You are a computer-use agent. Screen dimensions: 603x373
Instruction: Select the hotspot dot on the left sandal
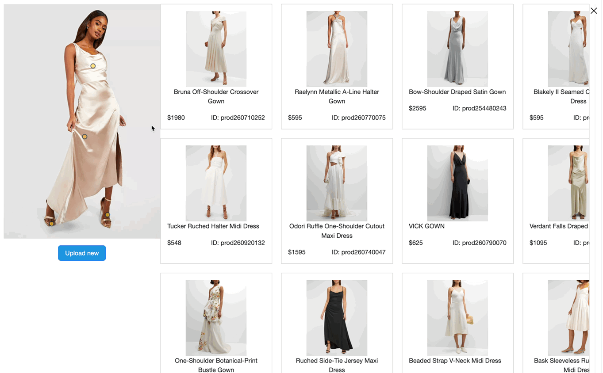pyautogui.click(x=51, y=224)
